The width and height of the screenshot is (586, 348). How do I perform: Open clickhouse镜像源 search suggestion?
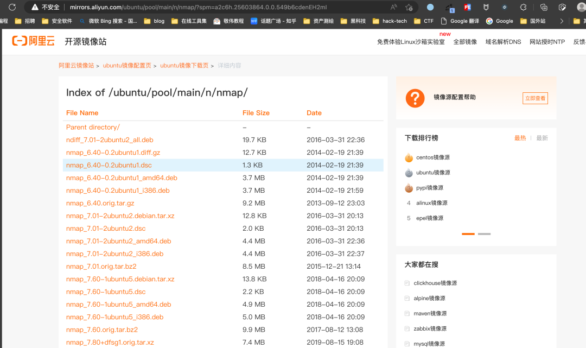pyautogui.click(x=435, y=283)
